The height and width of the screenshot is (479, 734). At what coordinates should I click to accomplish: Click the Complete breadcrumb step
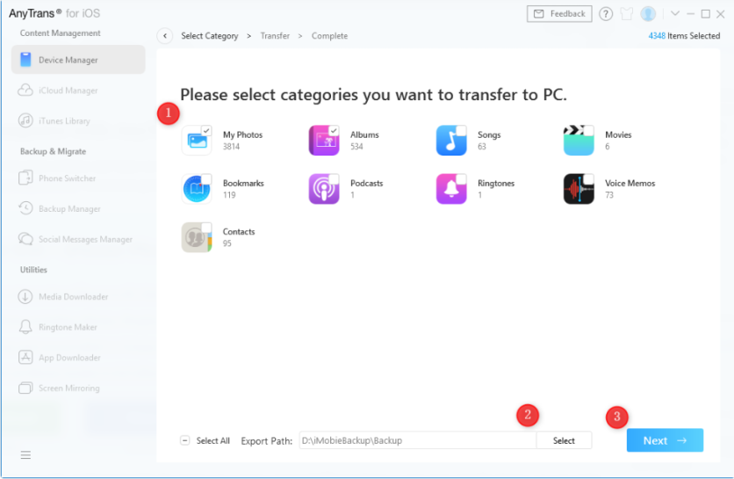click(x=329, y=36)
